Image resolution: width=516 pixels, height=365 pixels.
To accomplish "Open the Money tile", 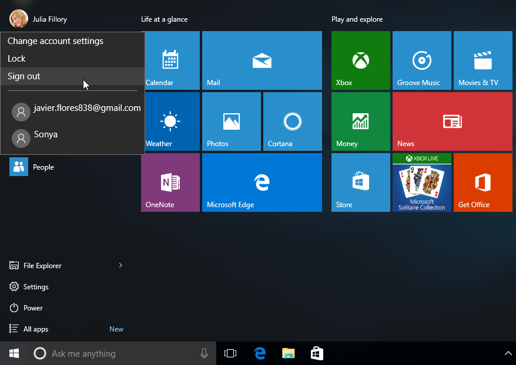I will (360, 121).
